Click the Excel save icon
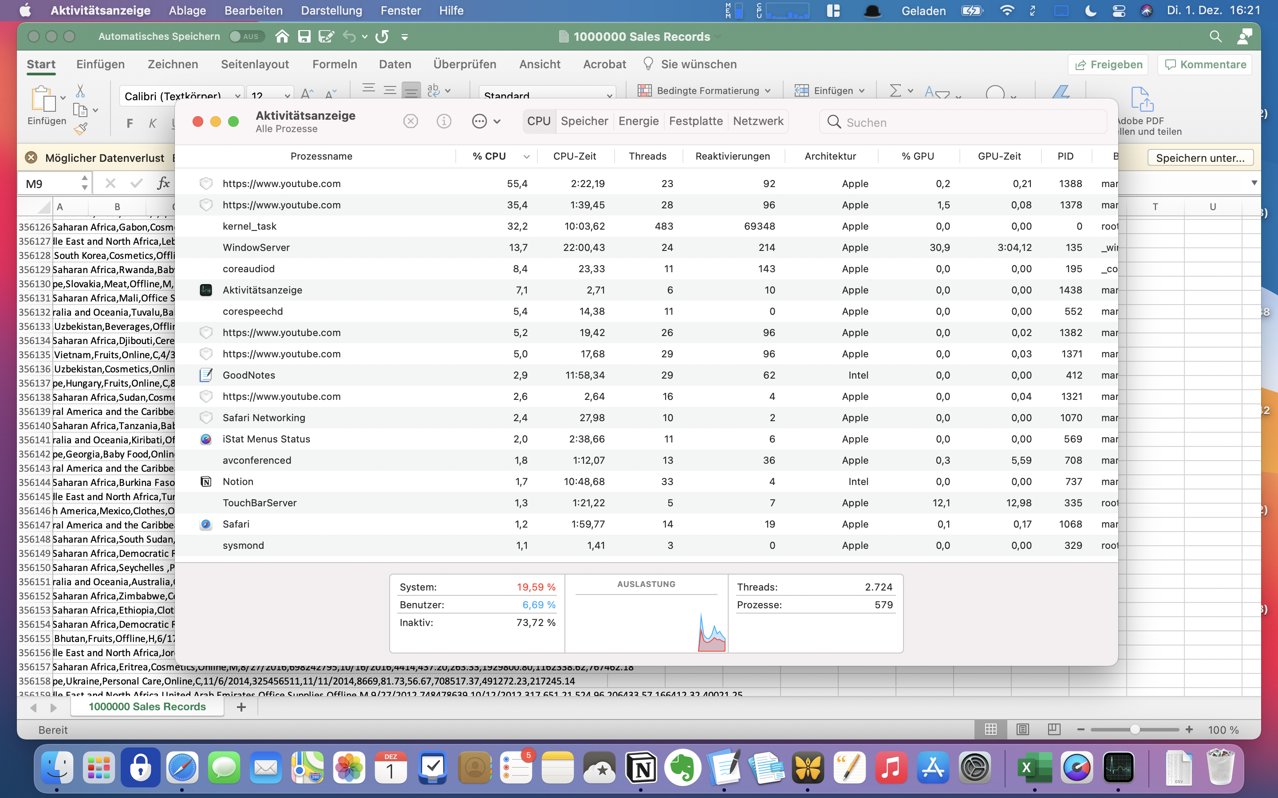 tap(304, 36)
